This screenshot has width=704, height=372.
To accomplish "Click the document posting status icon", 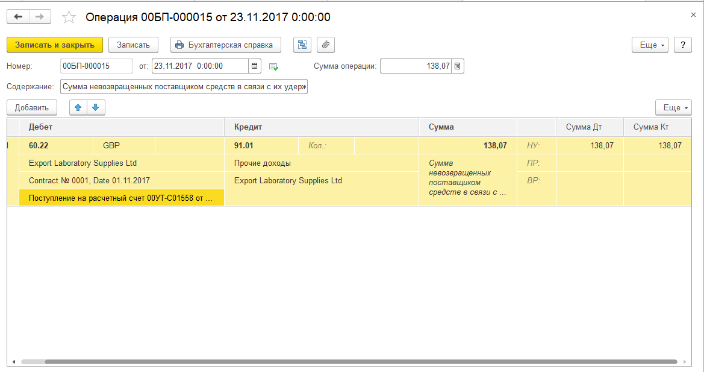I will point(273,66).
